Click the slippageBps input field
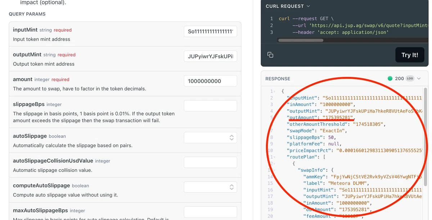 coord(210,106)
